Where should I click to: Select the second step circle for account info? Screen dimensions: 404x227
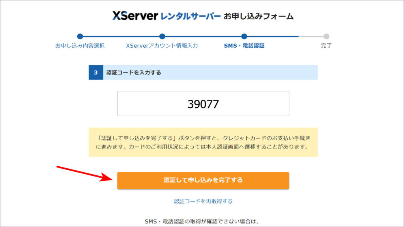[x=162, y=36]
